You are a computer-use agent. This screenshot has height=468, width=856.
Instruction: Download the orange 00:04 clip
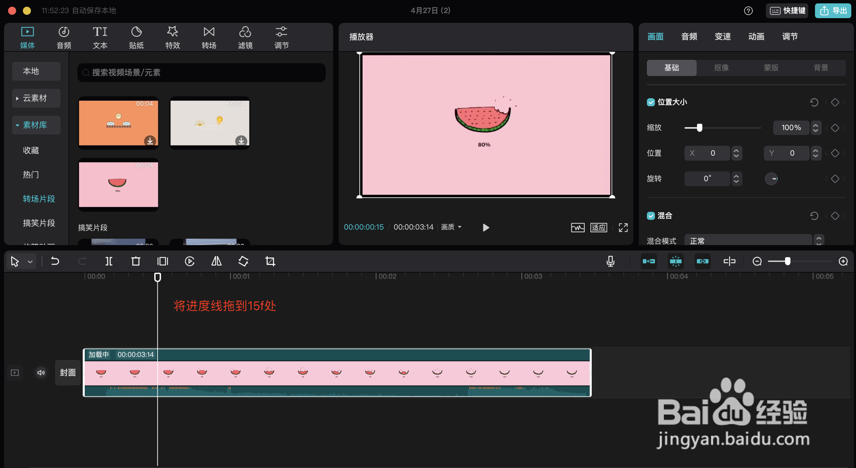(x=150, y=141)
